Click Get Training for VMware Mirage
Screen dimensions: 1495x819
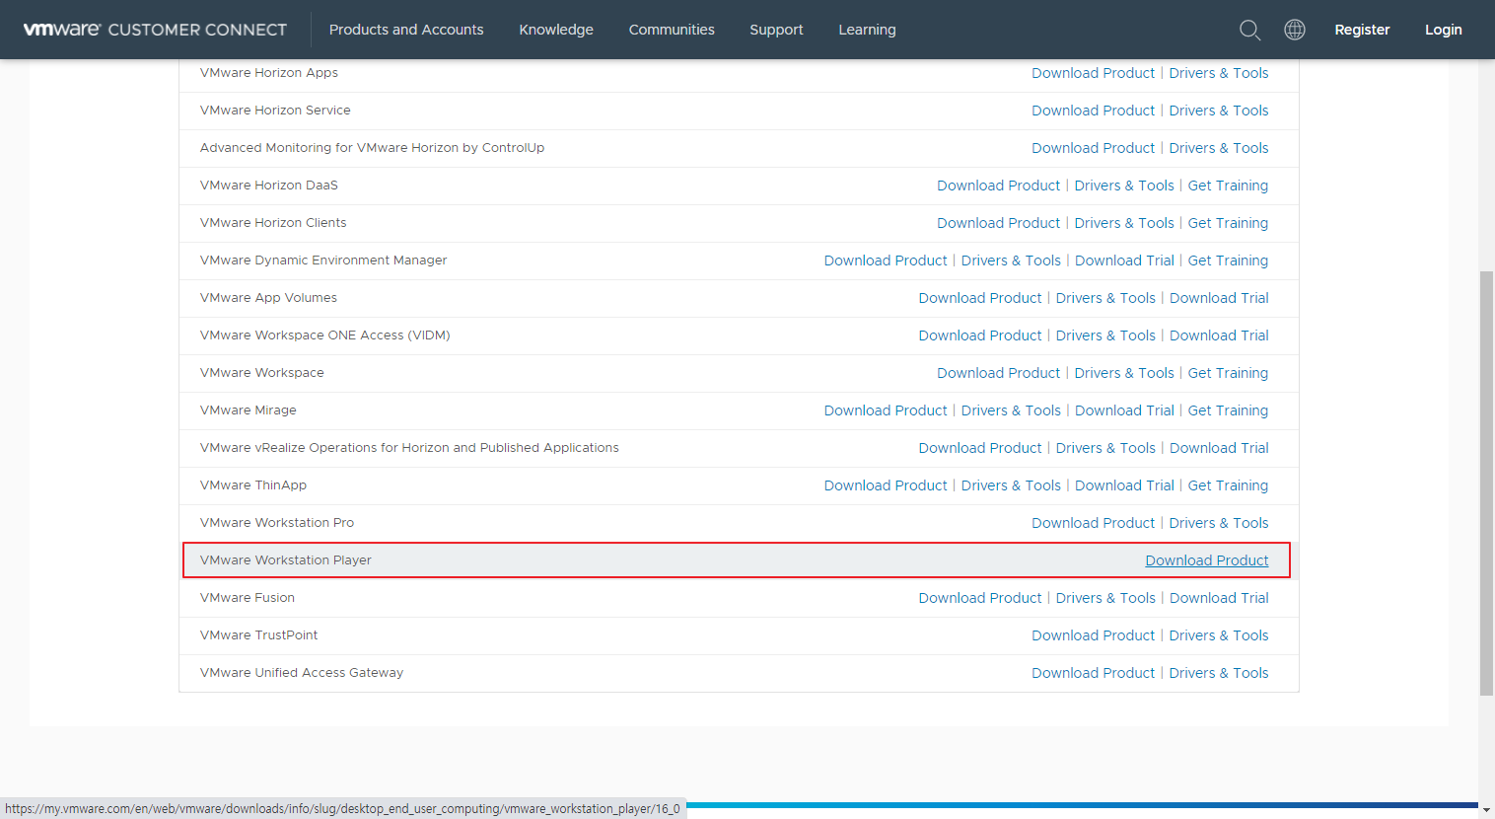click(1228, 410)
